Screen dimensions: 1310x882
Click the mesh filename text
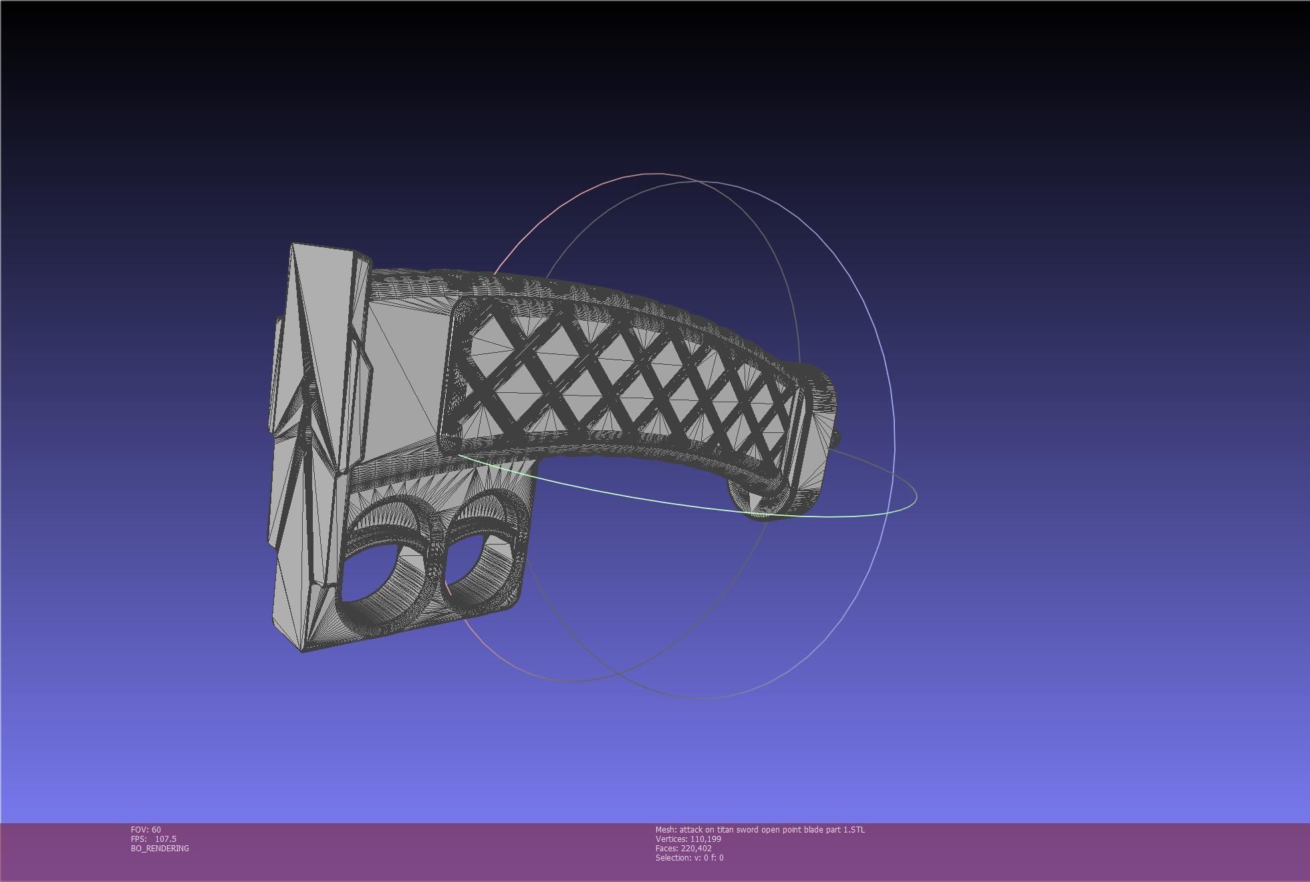[760, 829]
